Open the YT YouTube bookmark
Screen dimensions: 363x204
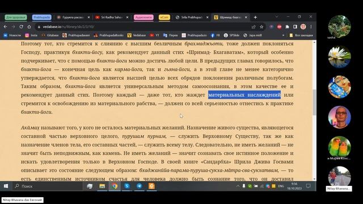pos(154,35)
